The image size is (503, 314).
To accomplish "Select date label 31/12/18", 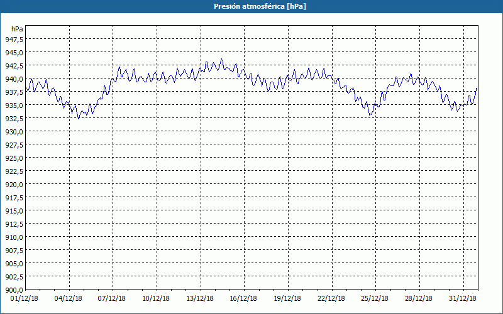I will 463,298.
